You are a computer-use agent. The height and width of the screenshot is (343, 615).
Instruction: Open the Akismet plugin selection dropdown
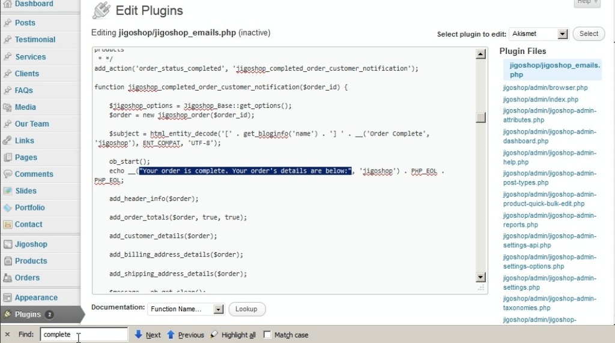point(562,34)
